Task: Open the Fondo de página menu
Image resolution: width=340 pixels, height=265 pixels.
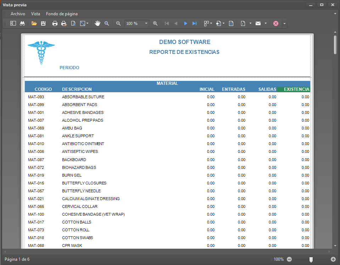Action: point(62,14)
